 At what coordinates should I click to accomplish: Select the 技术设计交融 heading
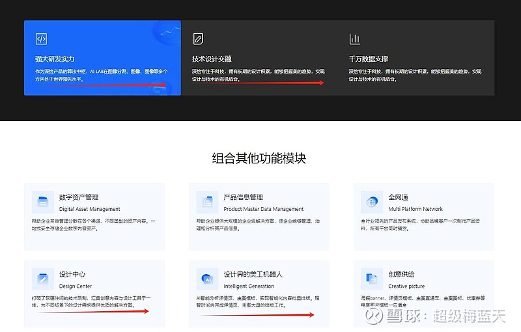(x=212, y=59)
